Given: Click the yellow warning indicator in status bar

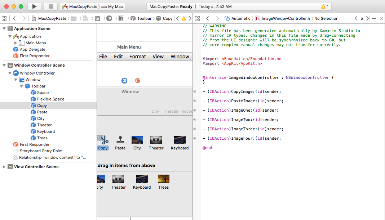Looking at the screenshot, I should [323, 6].
